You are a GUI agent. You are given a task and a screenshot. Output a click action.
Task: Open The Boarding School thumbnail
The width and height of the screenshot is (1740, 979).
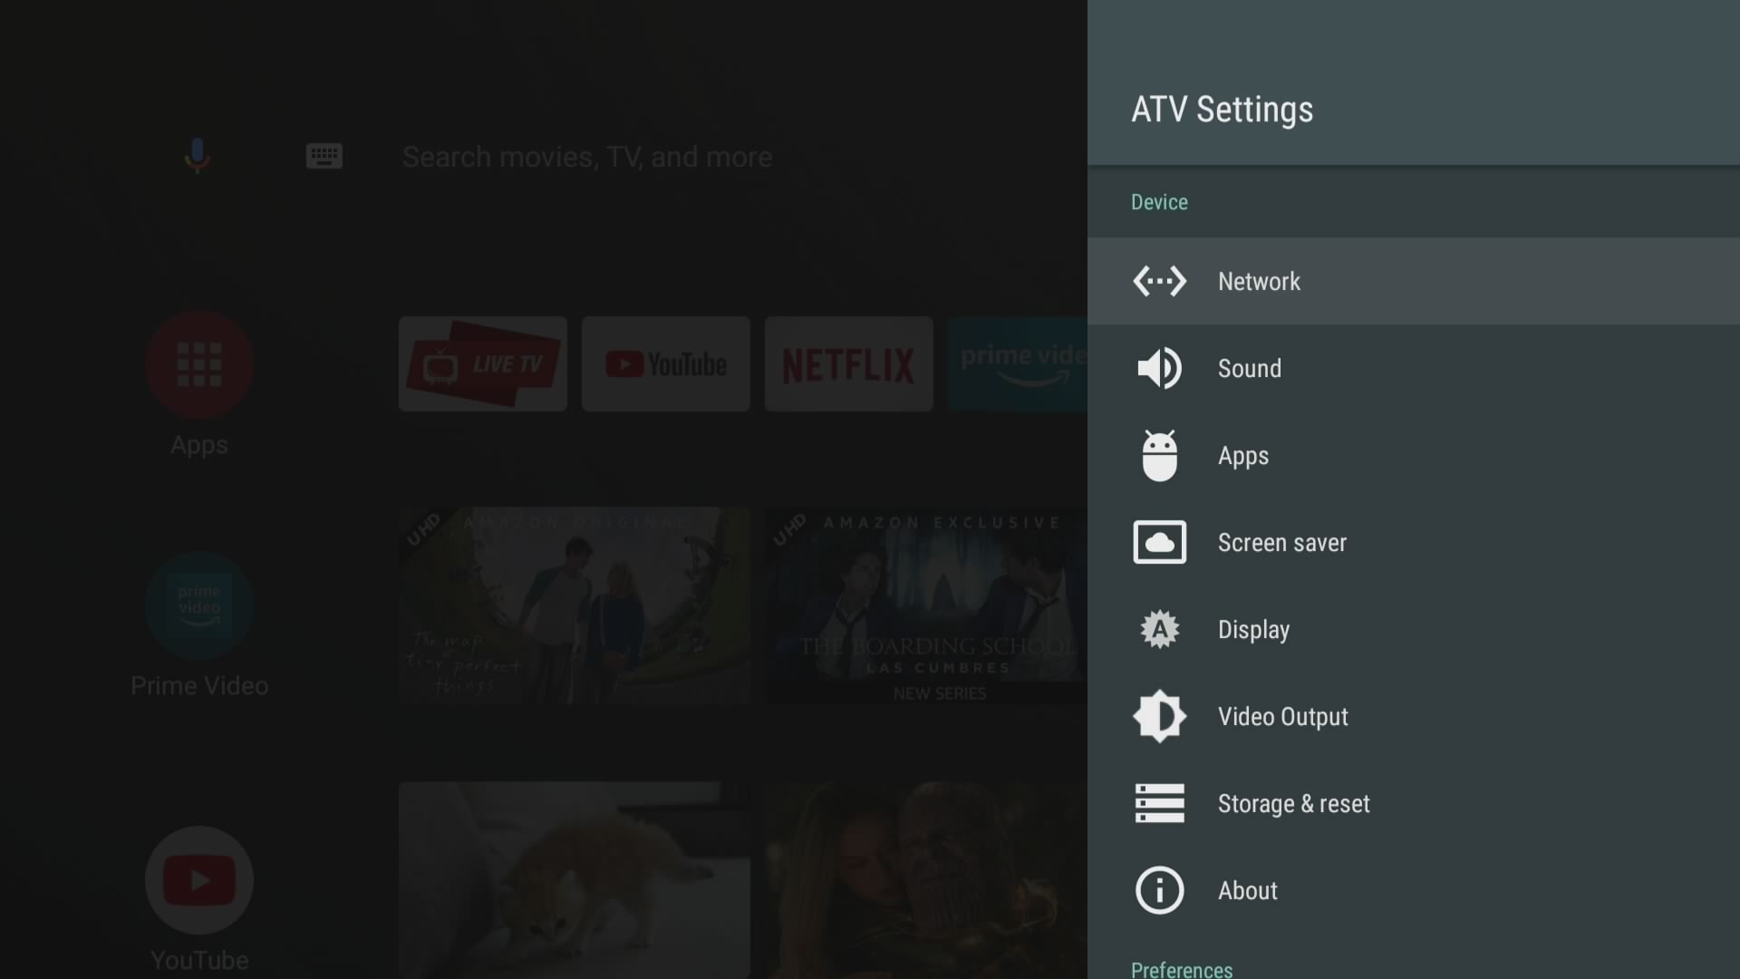click(x=924, y=605)
